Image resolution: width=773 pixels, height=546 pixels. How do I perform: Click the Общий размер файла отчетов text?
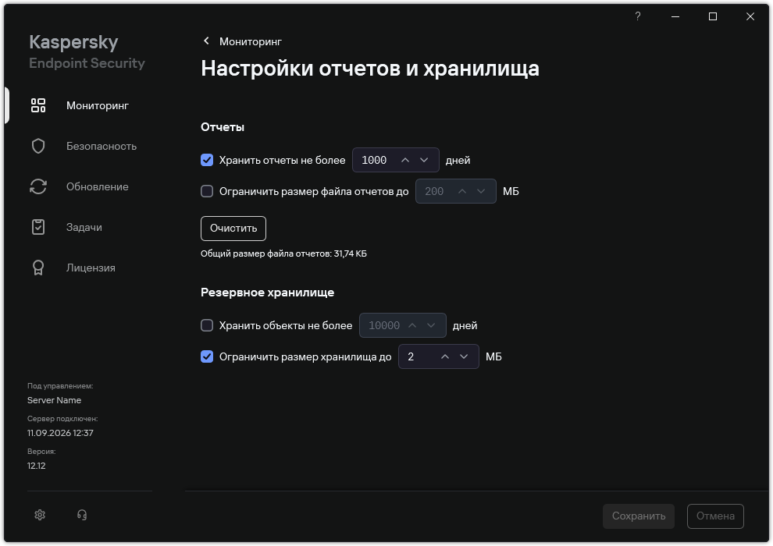283,253
